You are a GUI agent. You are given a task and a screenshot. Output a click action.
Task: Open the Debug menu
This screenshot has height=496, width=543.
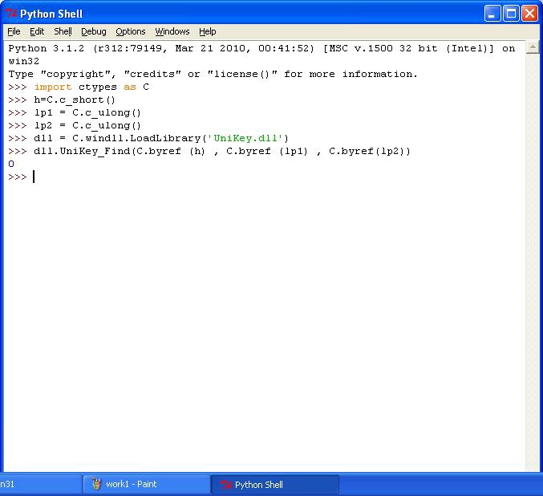click(94, 31)
